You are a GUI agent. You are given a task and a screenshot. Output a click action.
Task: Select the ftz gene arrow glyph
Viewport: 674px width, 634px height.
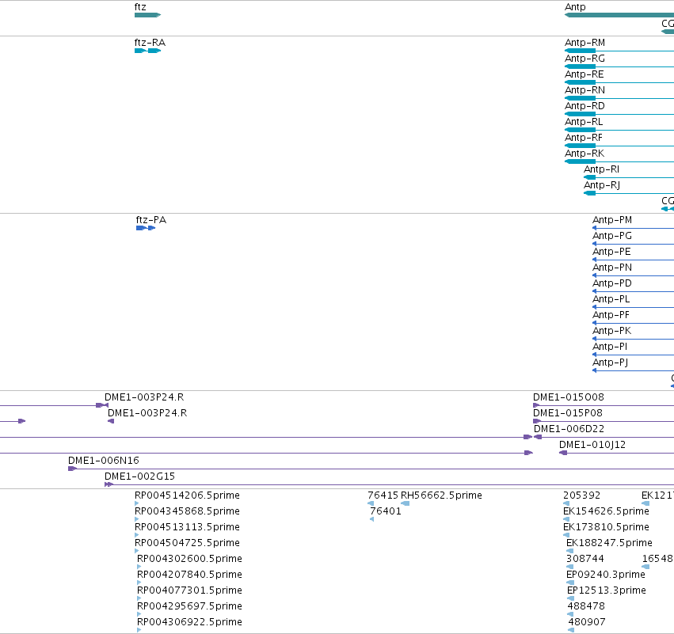pos(147,15)
